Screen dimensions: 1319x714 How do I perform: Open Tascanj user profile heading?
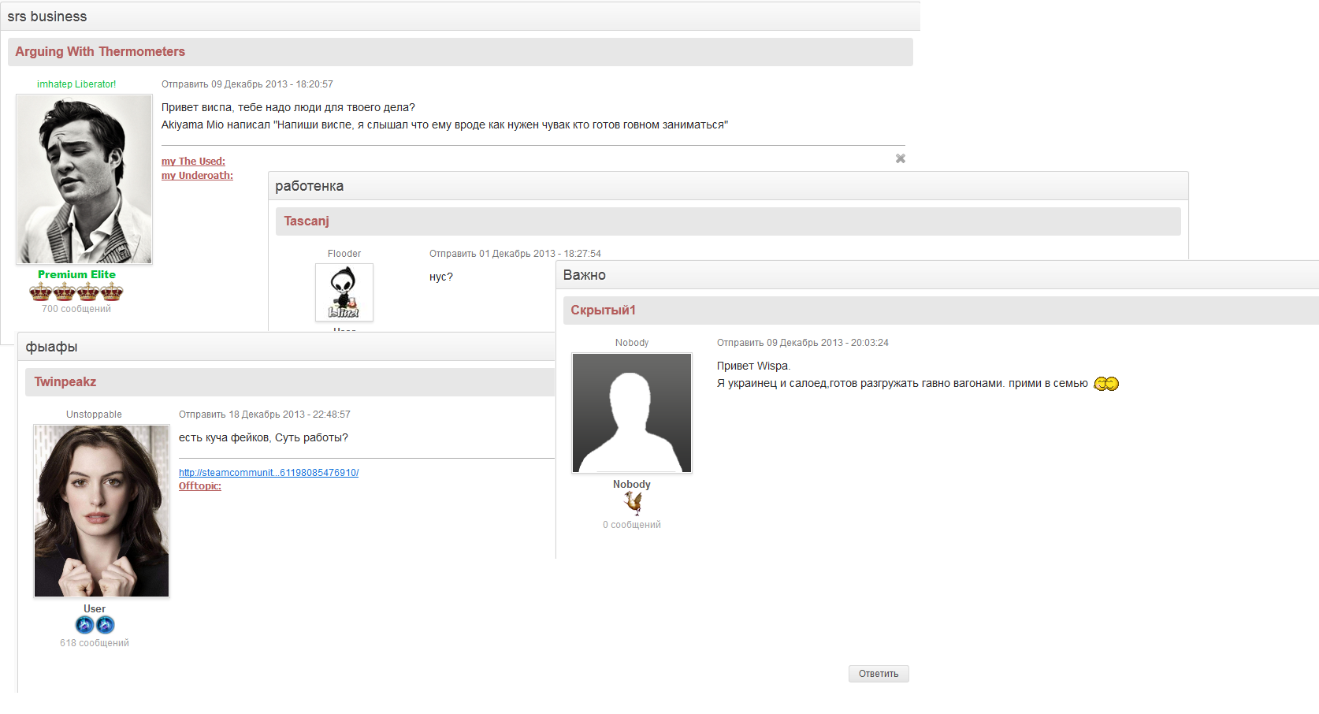[x=307, y=221]
